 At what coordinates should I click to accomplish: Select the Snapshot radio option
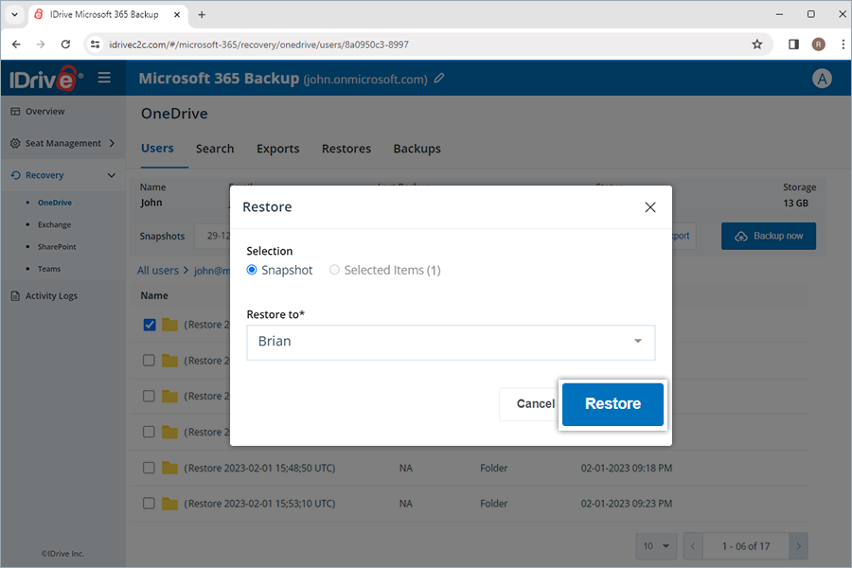[x=252, y=270]
